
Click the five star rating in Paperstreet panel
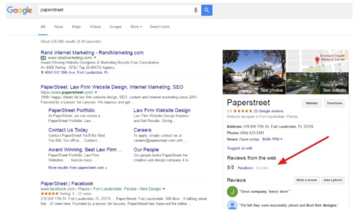[243, 111]
